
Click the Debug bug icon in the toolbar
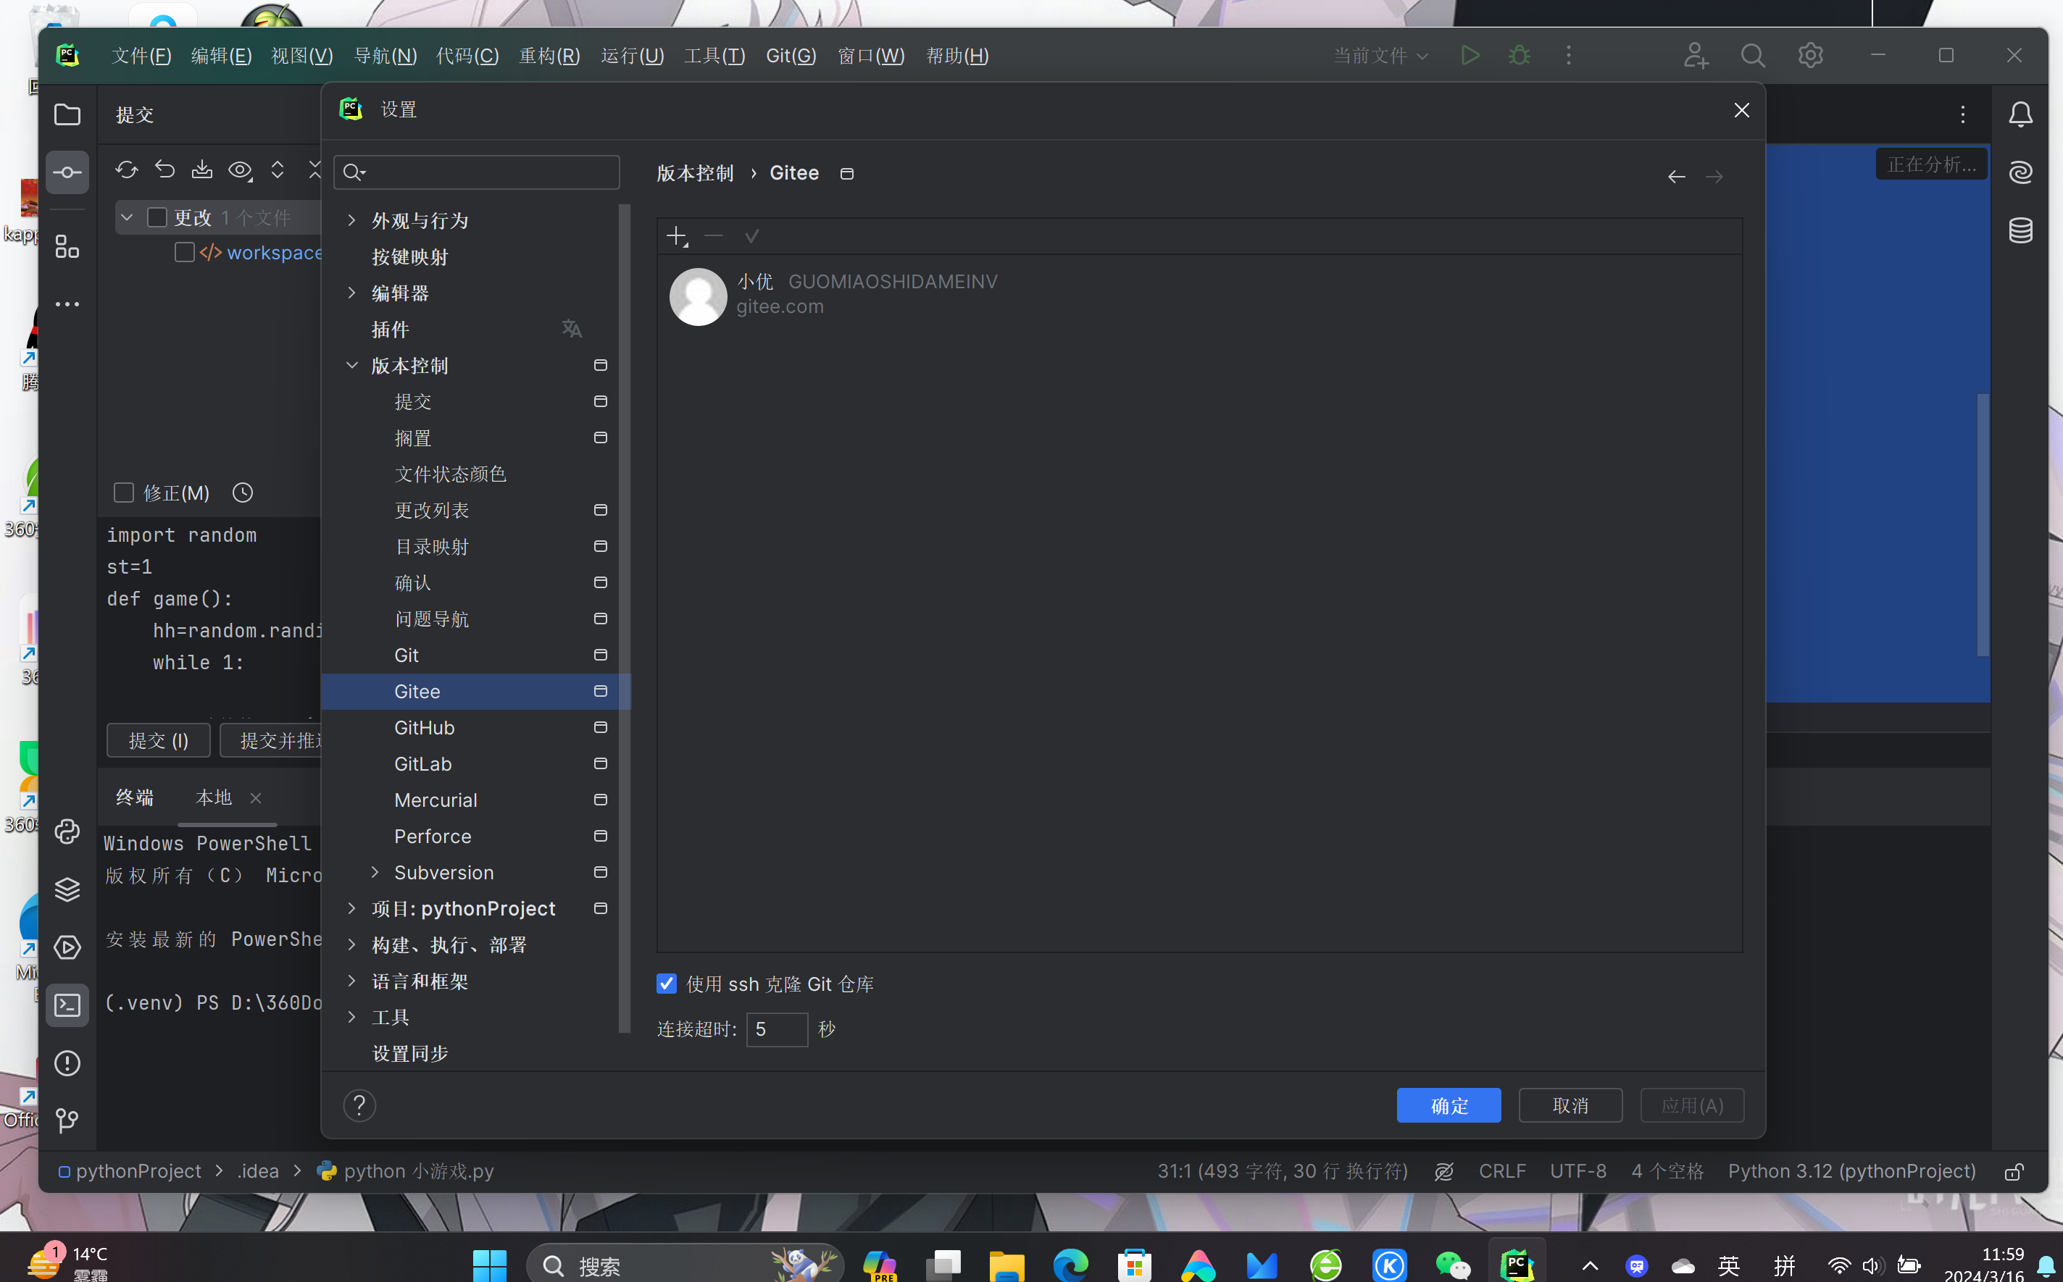(1520, 56)
